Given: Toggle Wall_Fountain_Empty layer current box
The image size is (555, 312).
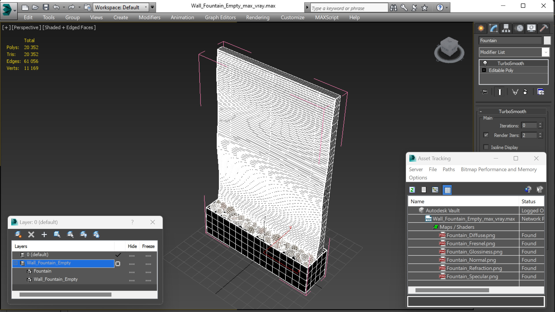Looking at the screenshot, I should [x=118, y=264].
